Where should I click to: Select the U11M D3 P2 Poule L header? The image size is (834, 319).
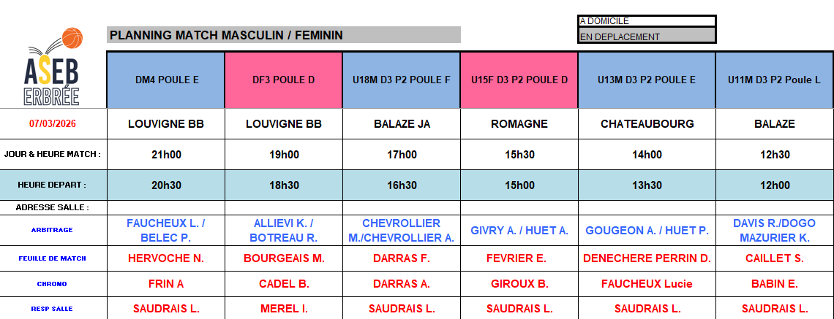[x=774, y=80]
